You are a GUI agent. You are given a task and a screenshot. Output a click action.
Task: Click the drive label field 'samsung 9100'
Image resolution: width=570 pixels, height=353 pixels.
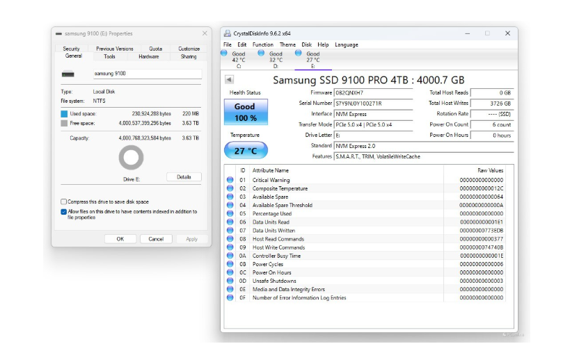click(x=148, y=74)
